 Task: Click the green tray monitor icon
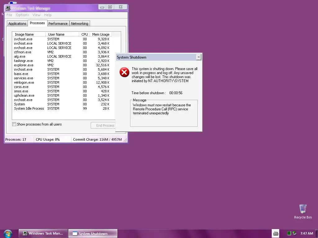pyautogui.click(x=289, y=233)
